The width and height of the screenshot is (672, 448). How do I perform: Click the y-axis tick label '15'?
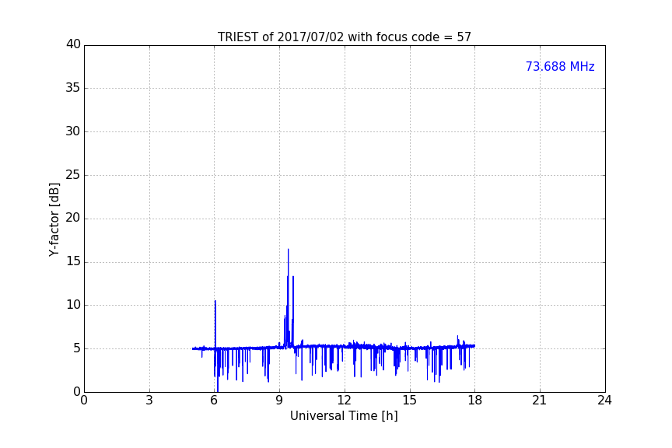coord(73,261)
